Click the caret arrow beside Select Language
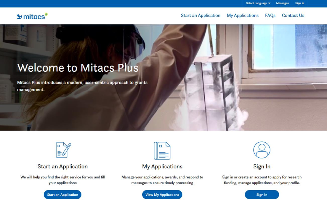Viewport: 327px width, 211px height. pyautogui.click(x=269, y=3)
